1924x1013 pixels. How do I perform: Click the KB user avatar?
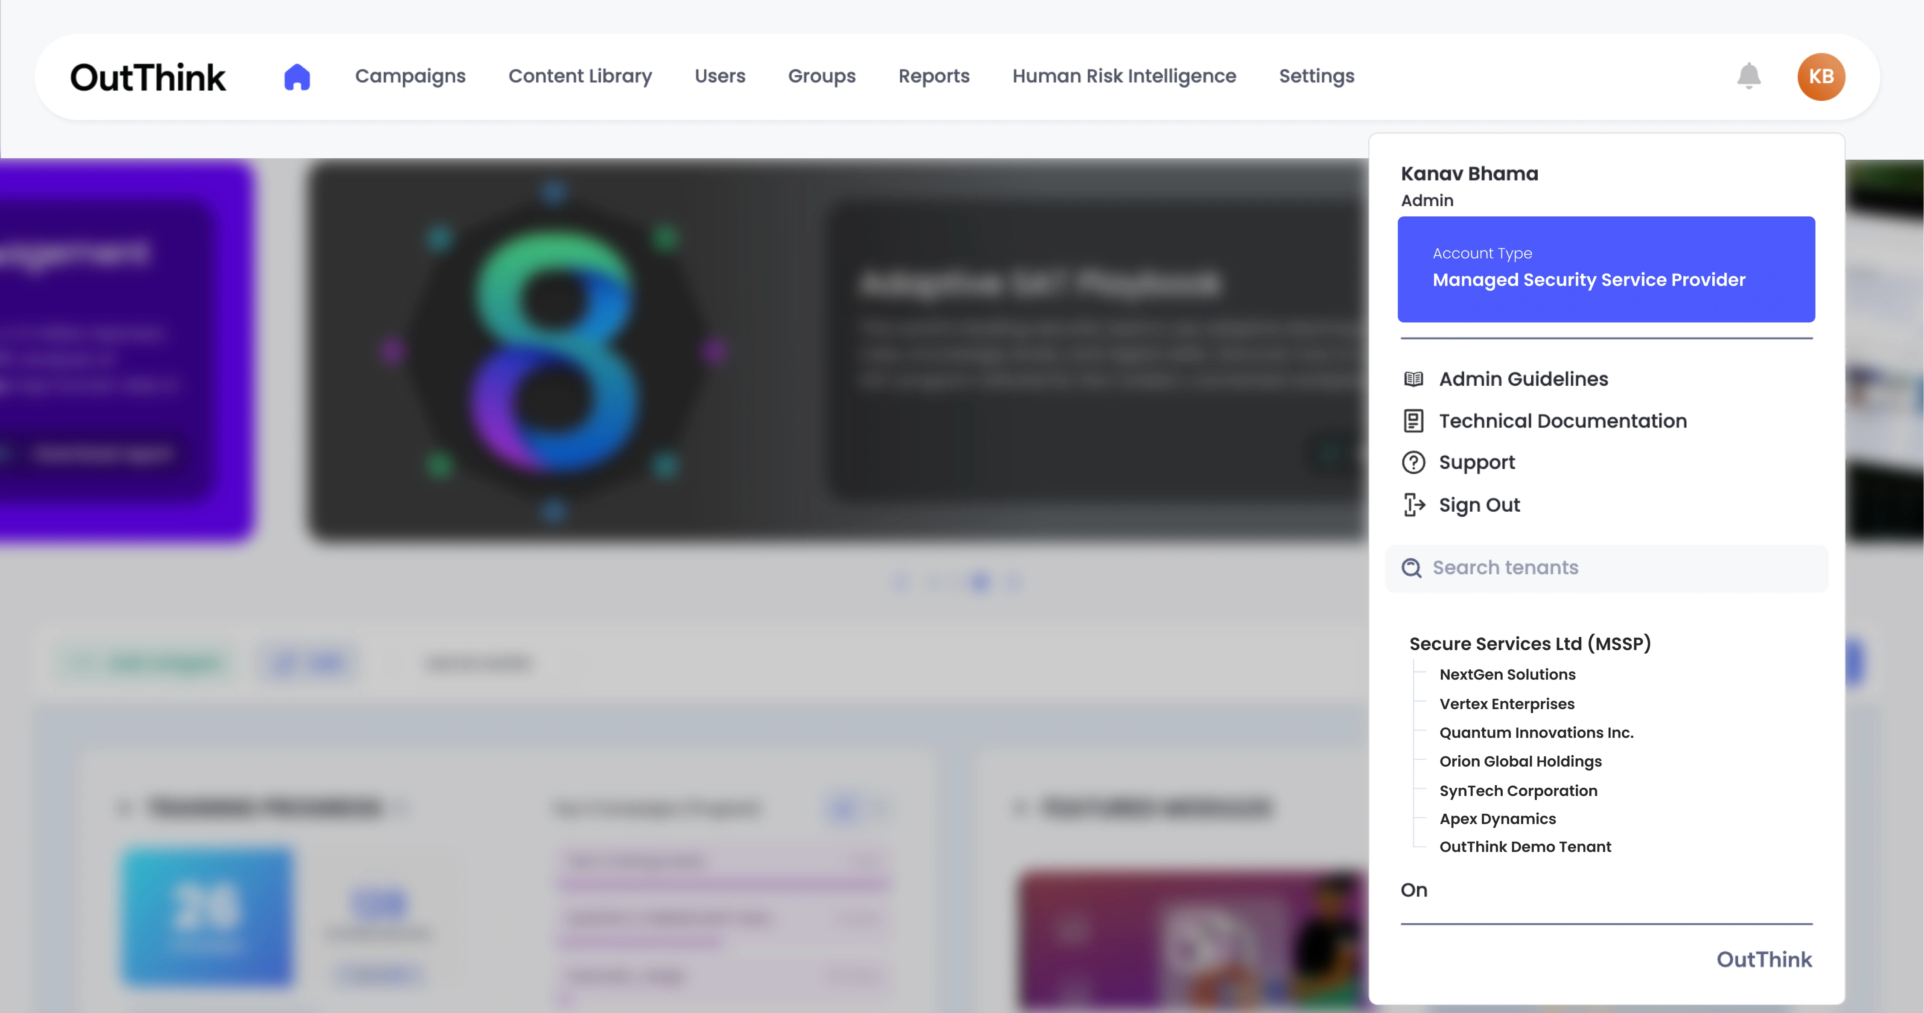tap(1820, 77)
